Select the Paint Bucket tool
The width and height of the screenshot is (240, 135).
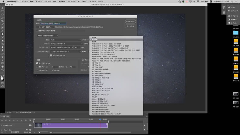click(x=3, y=44)
